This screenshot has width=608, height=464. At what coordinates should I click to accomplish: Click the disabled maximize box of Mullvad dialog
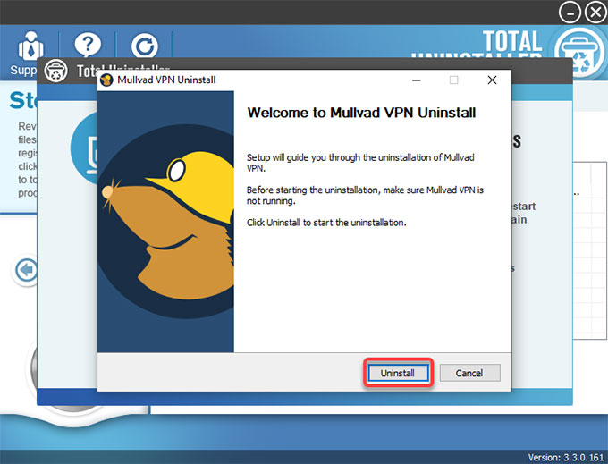pos(453,80)
